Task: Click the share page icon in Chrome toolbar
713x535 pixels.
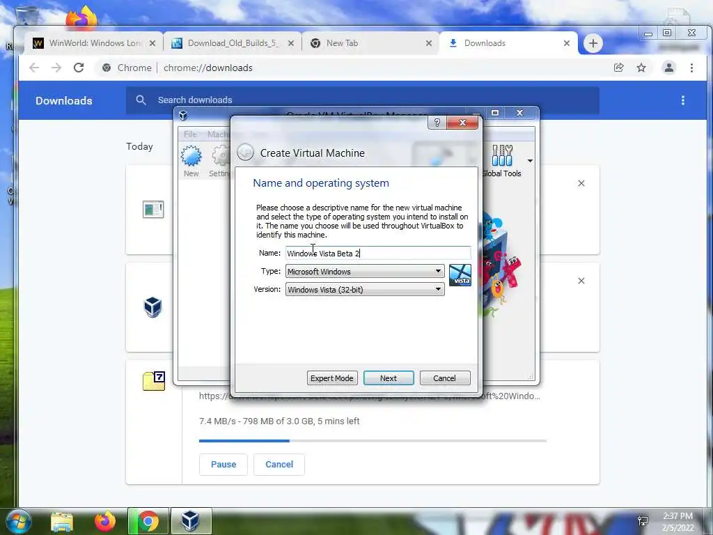Action: click(619, 68)
